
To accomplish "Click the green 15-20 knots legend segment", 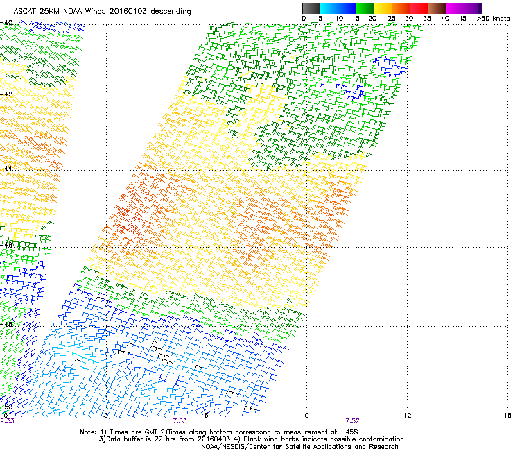I will coord(365,8).
